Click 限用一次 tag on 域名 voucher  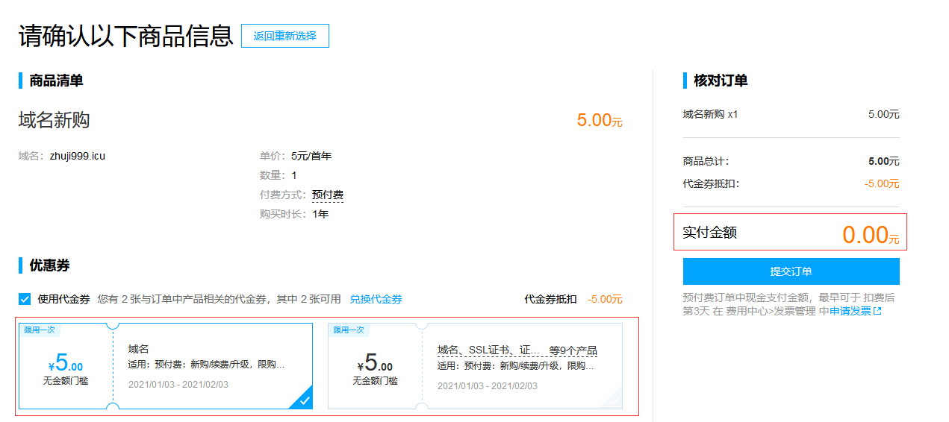point(40,330)
